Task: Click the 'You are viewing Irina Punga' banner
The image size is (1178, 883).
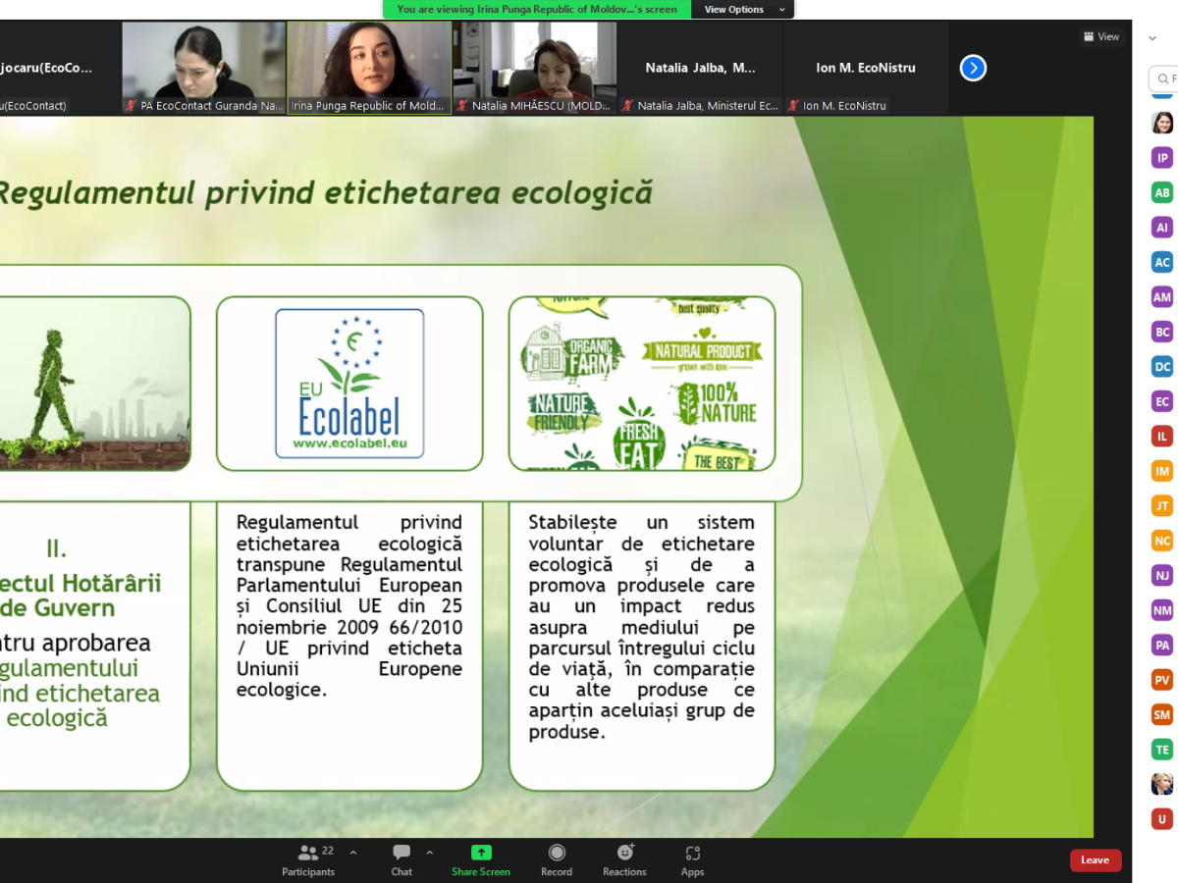Action: coord(537,9)
